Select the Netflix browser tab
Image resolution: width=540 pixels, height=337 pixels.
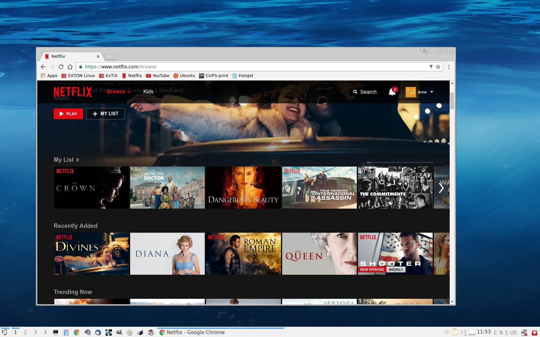point(71,56)
